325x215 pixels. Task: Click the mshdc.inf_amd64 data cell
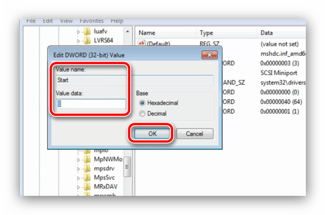pos(283,53)
